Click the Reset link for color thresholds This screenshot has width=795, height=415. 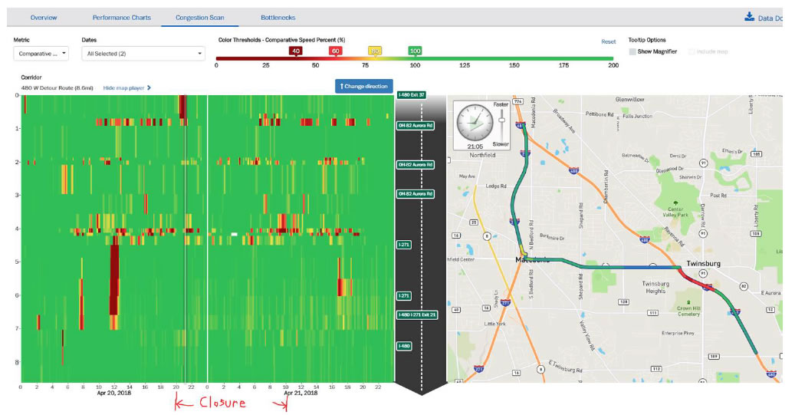pos(608,42)
